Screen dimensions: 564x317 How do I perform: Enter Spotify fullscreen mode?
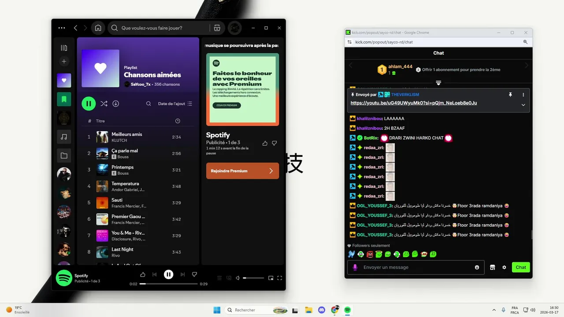click(280, 278)
